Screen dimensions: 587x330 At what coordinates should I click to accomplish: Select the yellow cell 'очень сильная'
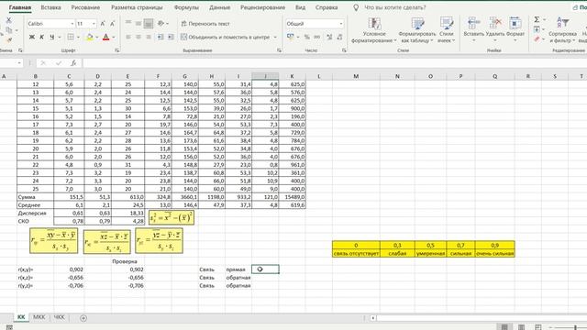[x=494, y=253]
